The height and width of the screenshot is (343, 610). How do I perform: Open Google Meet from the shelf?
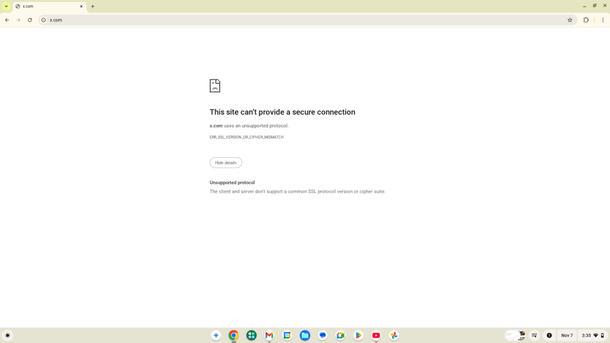340,335
